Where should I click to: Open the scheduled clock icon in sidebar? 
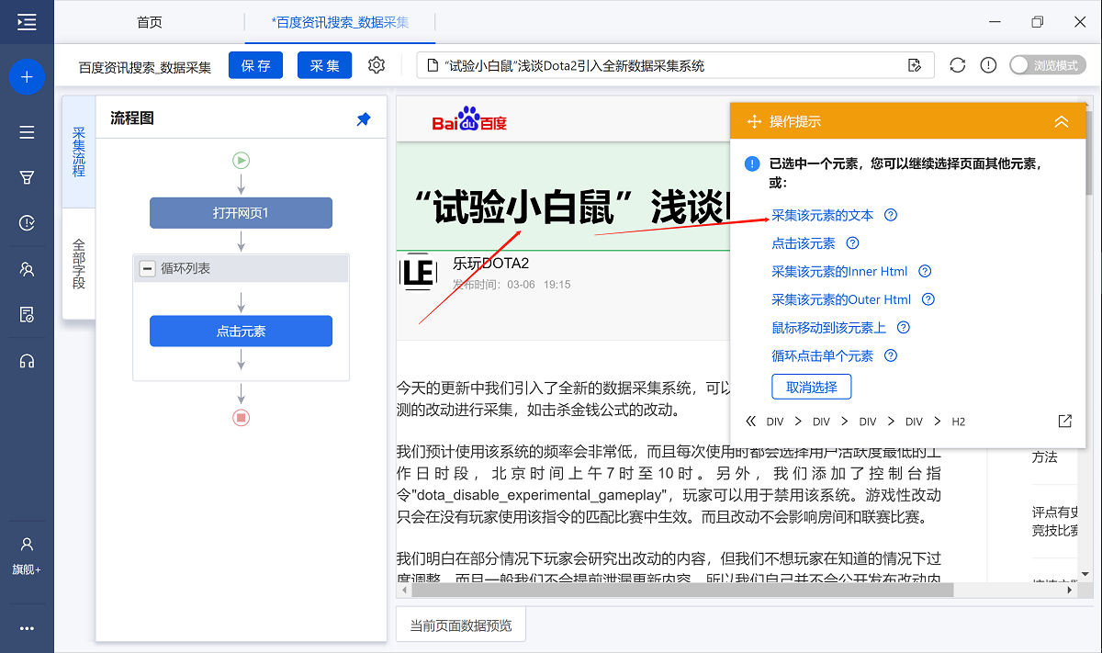tap(27, 223)
